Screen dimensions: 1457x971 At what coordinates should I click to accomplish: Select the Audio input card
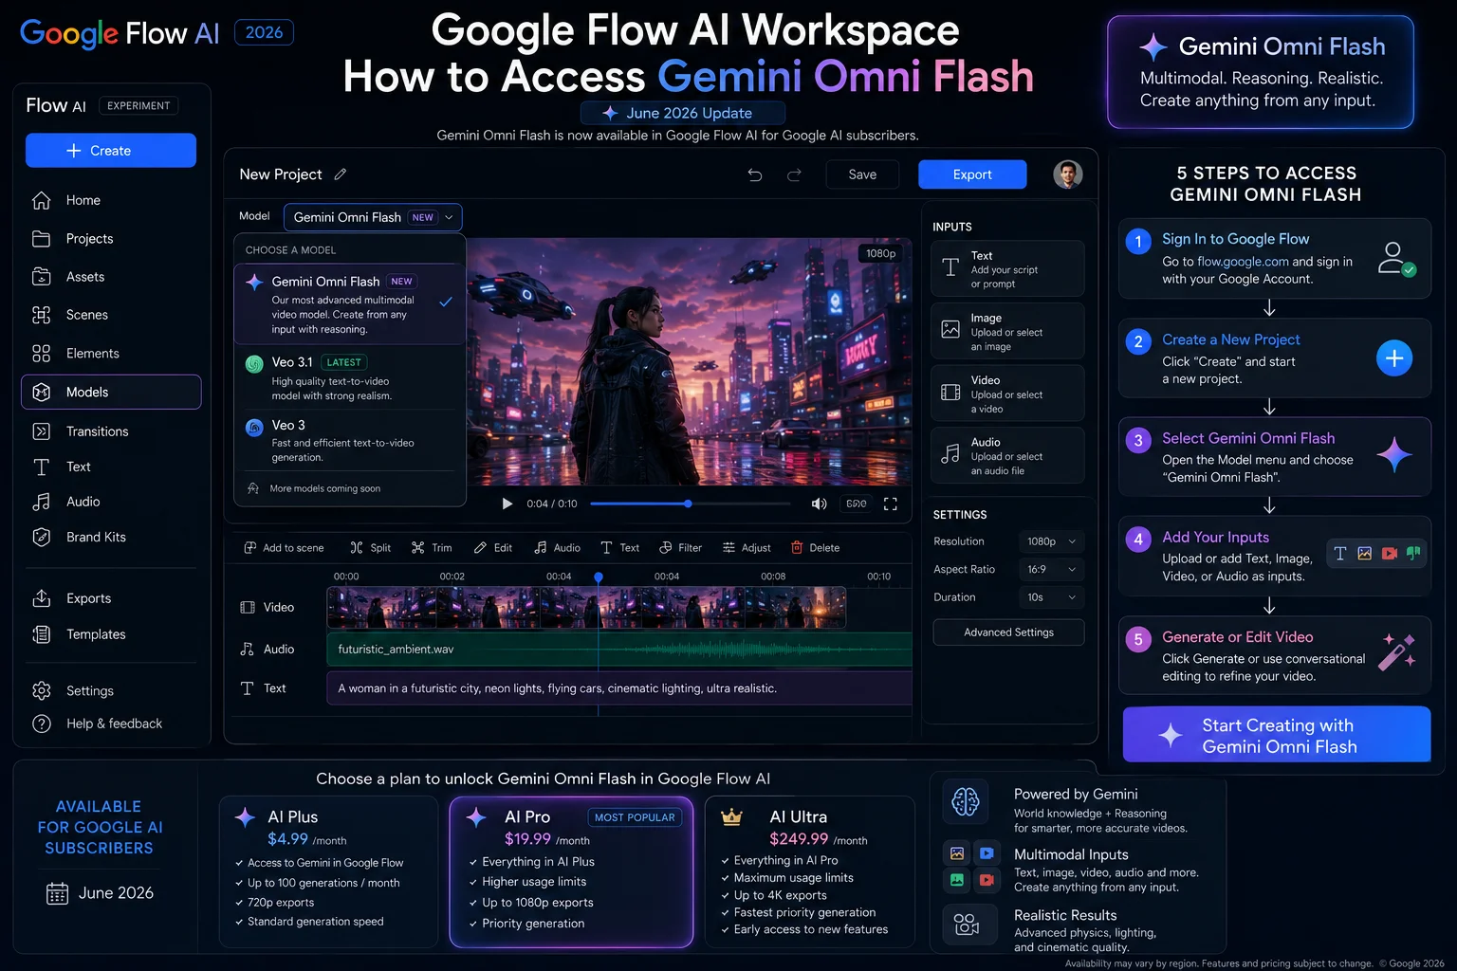1007,456
